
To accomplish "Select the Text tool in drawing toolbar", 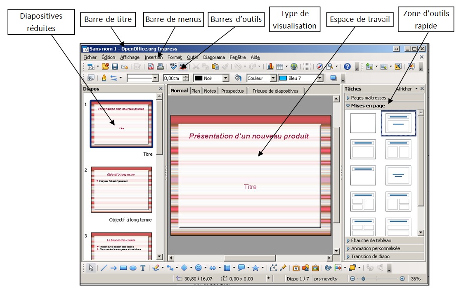I will click(143, 268).
